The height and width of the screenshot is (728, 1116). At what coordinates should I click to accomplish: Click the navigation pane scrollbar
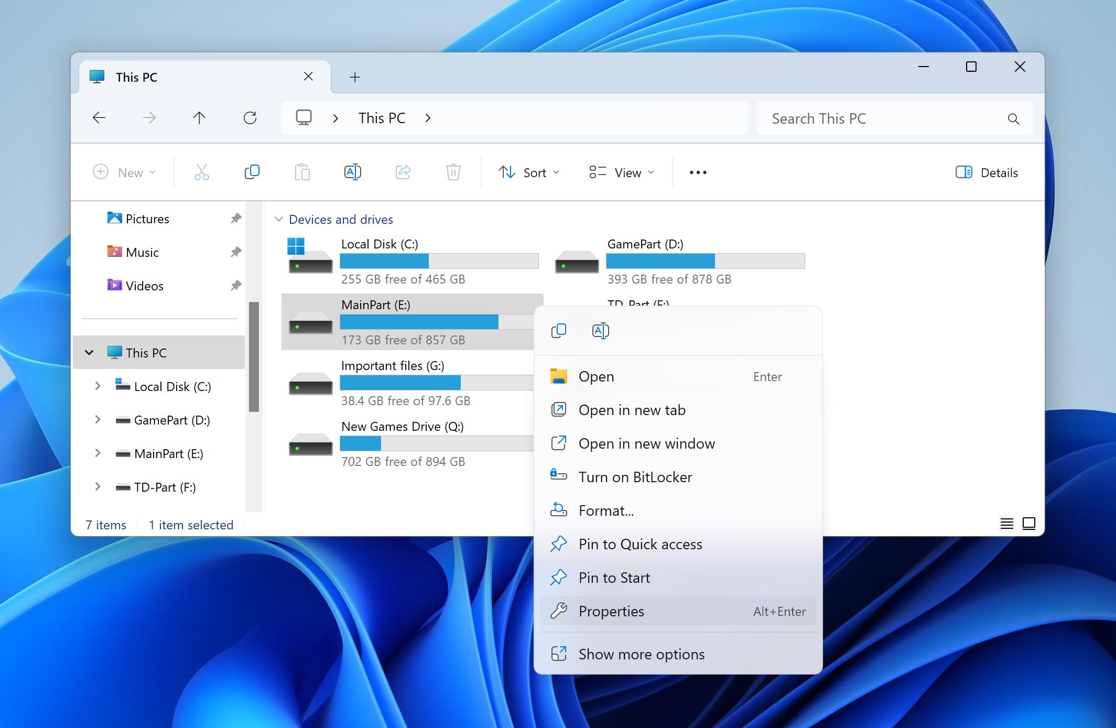(x=254, y=356)
